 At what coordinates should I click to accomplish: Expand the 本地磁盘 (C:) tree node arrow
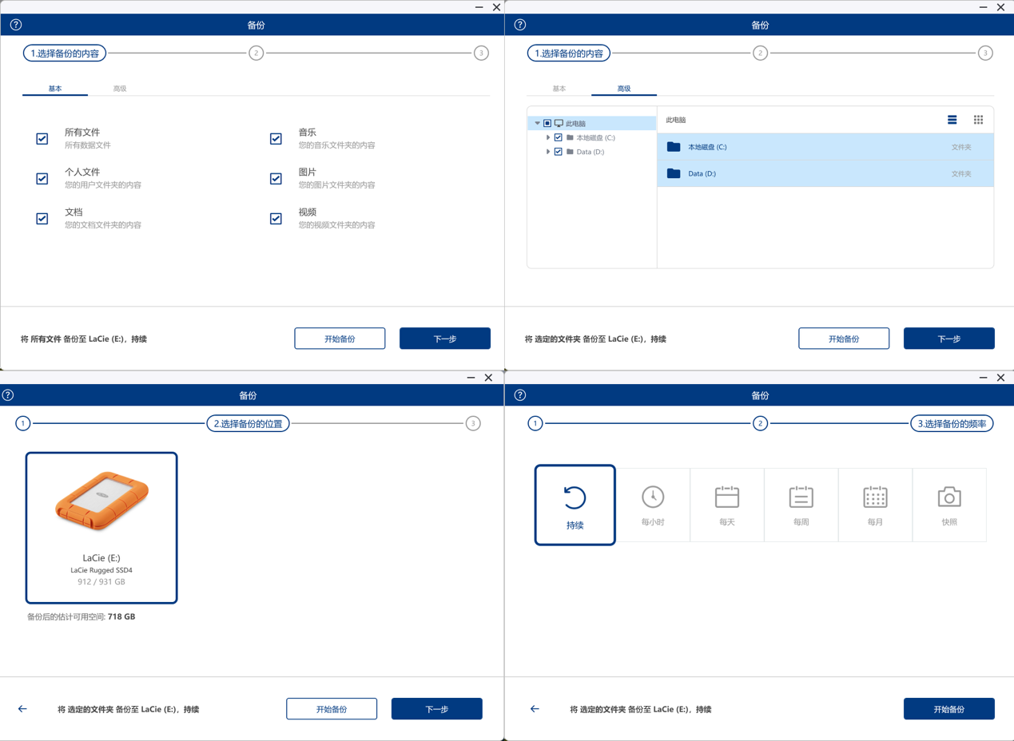548,138
